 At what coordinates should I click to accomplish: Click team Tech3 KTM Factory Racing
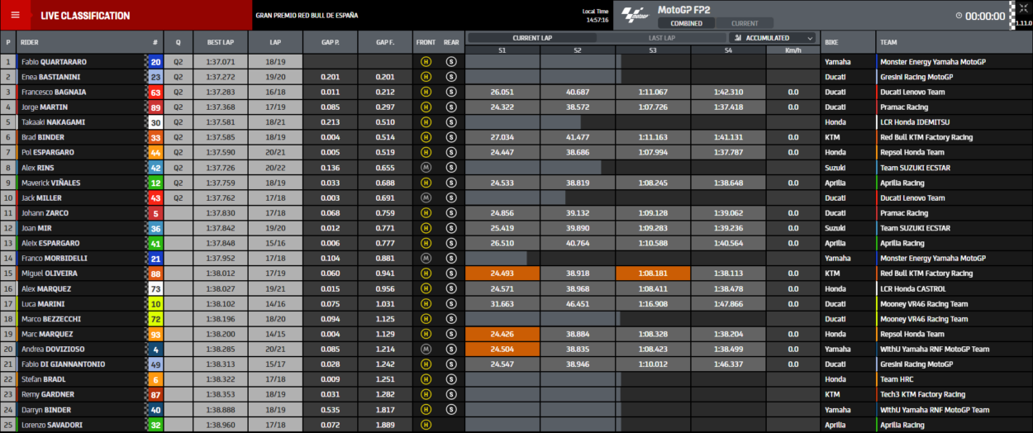(922, 395)
